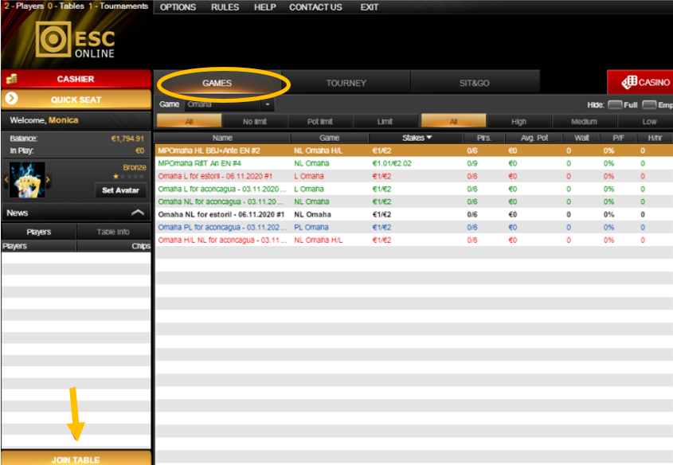Click the JOIN TABLE button
Image resolution: width=673 pixels, height=465 pixels.
(x=76, y=458)
